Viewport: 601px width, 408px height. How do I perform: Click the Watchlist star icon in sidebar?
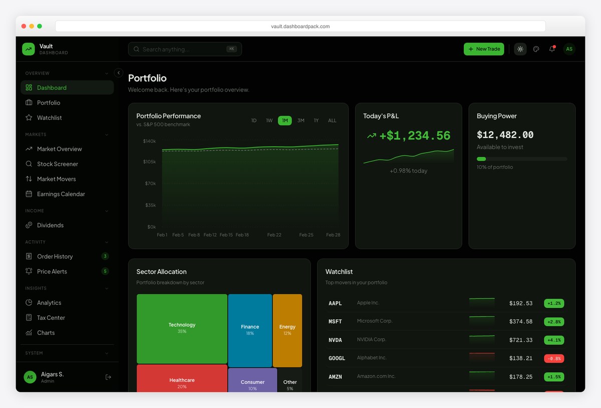(29, 118)
